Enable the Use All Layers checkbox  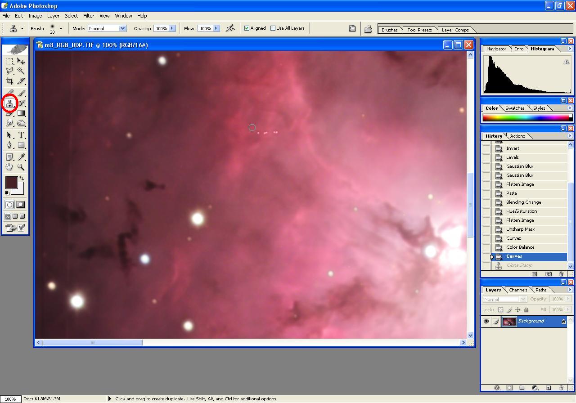[x=273, y=28]
